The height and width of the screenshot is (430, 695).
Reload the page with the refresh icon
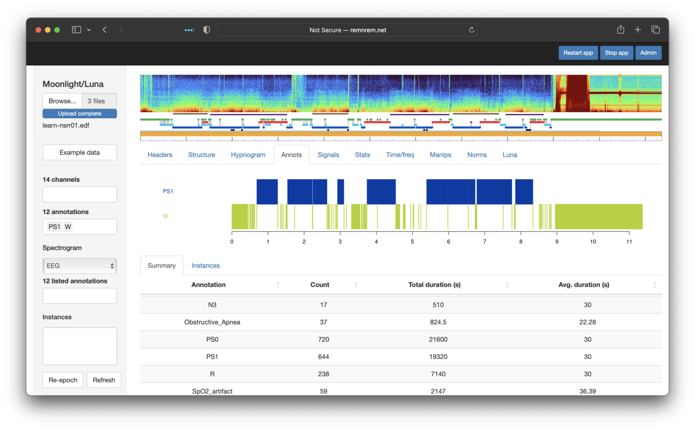coord(471,30)
